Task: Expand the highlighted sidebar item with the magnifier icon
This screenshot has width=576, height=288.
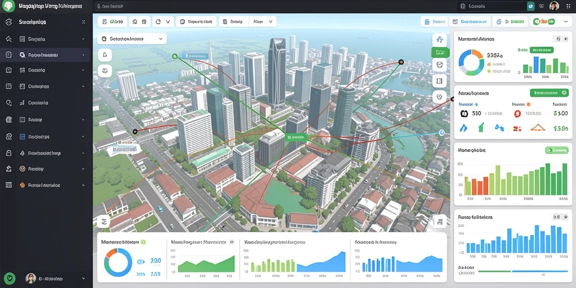Action: [x=45, y=55]
